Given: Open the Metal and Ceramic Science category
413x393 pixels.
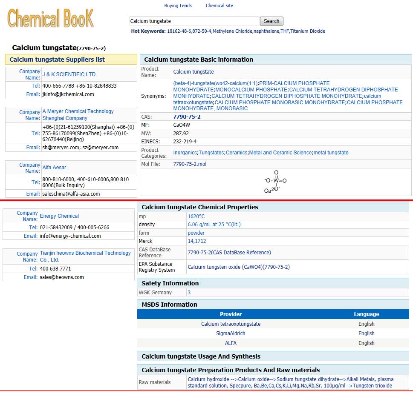Looking at the screenshot, I should click(280, 152).
